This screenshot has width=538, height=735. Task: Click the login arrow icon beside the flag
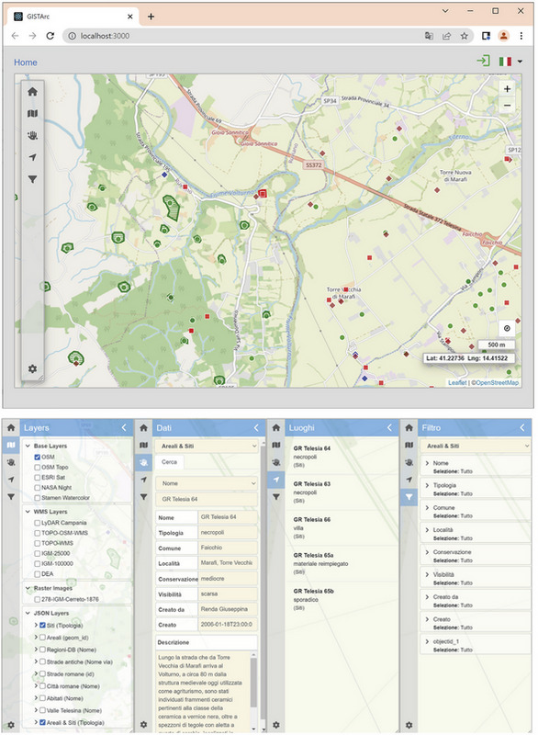pyautogui.click(x=483, y=61)
